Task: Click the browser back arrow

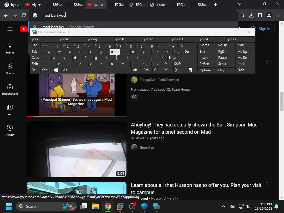Action: tap(6, 16)
